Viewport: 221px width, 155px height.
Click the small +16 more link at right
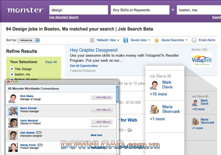point(198,109)
